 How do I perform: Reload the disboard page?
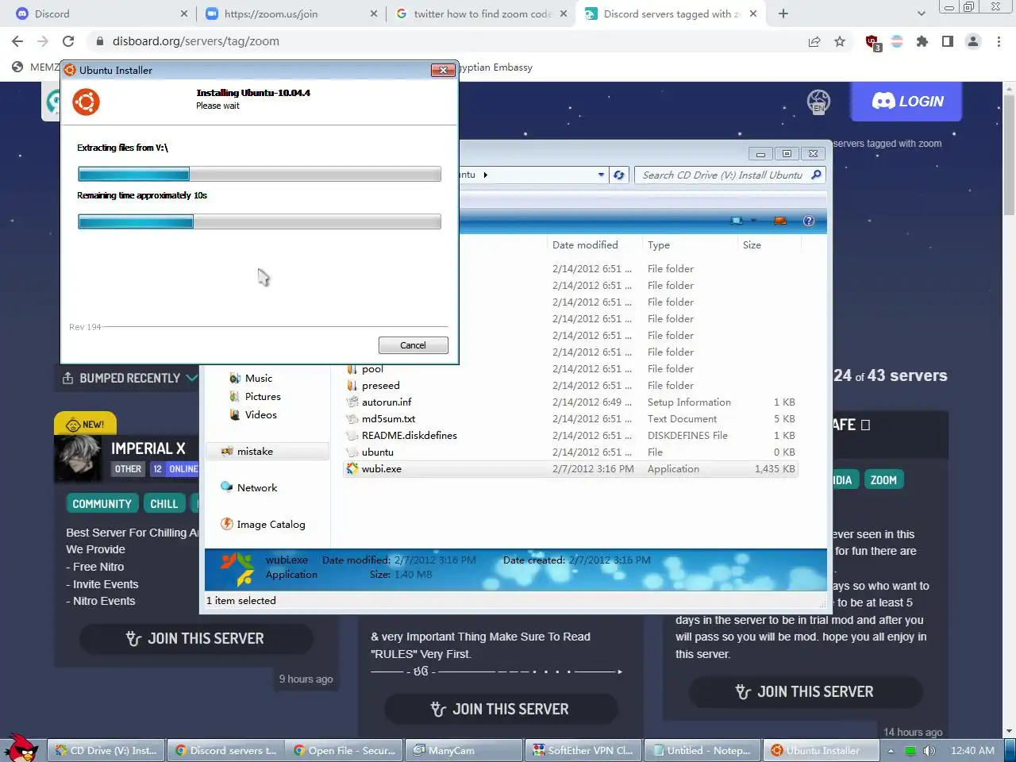[x=68, y=41]
